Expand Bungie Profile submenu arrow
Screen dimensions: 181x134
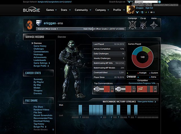[x=48, y=66]
